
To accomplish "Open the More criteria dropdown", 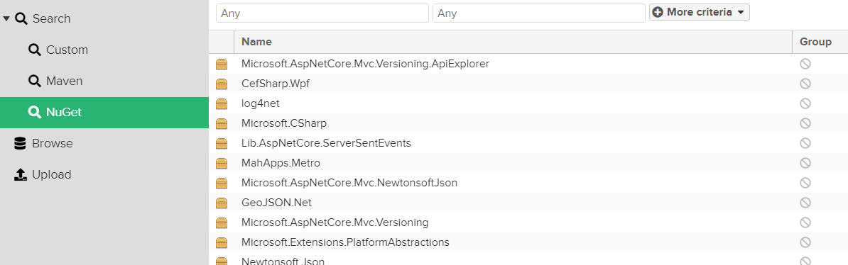I will 700,12.
